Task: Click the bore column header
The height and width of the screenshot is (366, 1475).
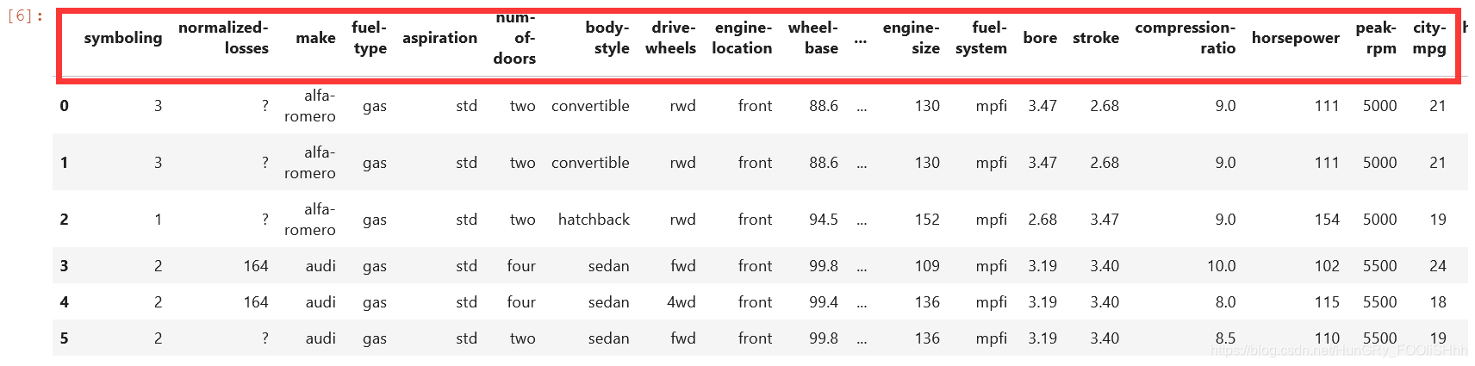Action: click(x=1040, y=38)
